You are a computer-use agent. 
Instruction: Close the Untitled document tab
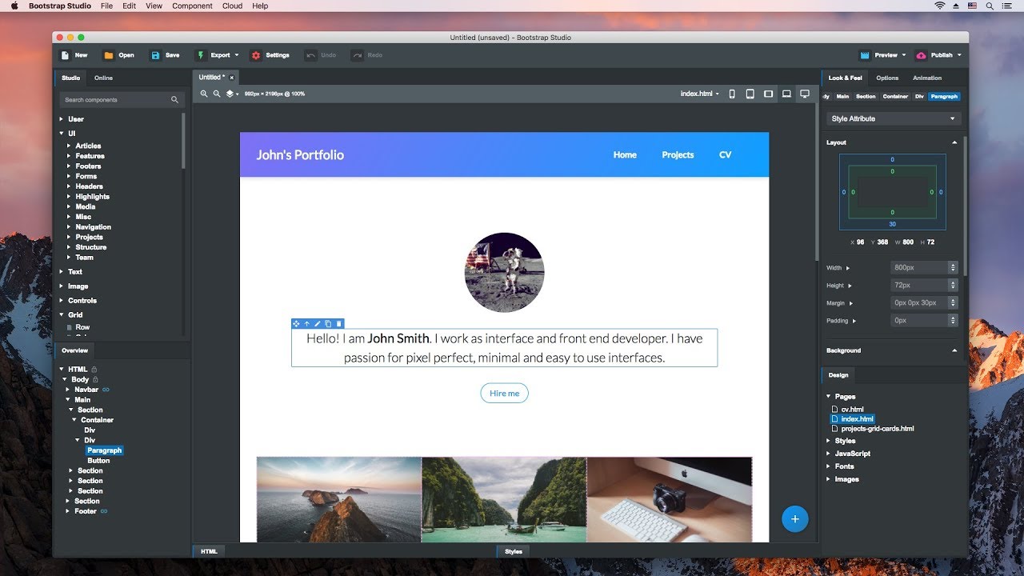click(232, 78)
